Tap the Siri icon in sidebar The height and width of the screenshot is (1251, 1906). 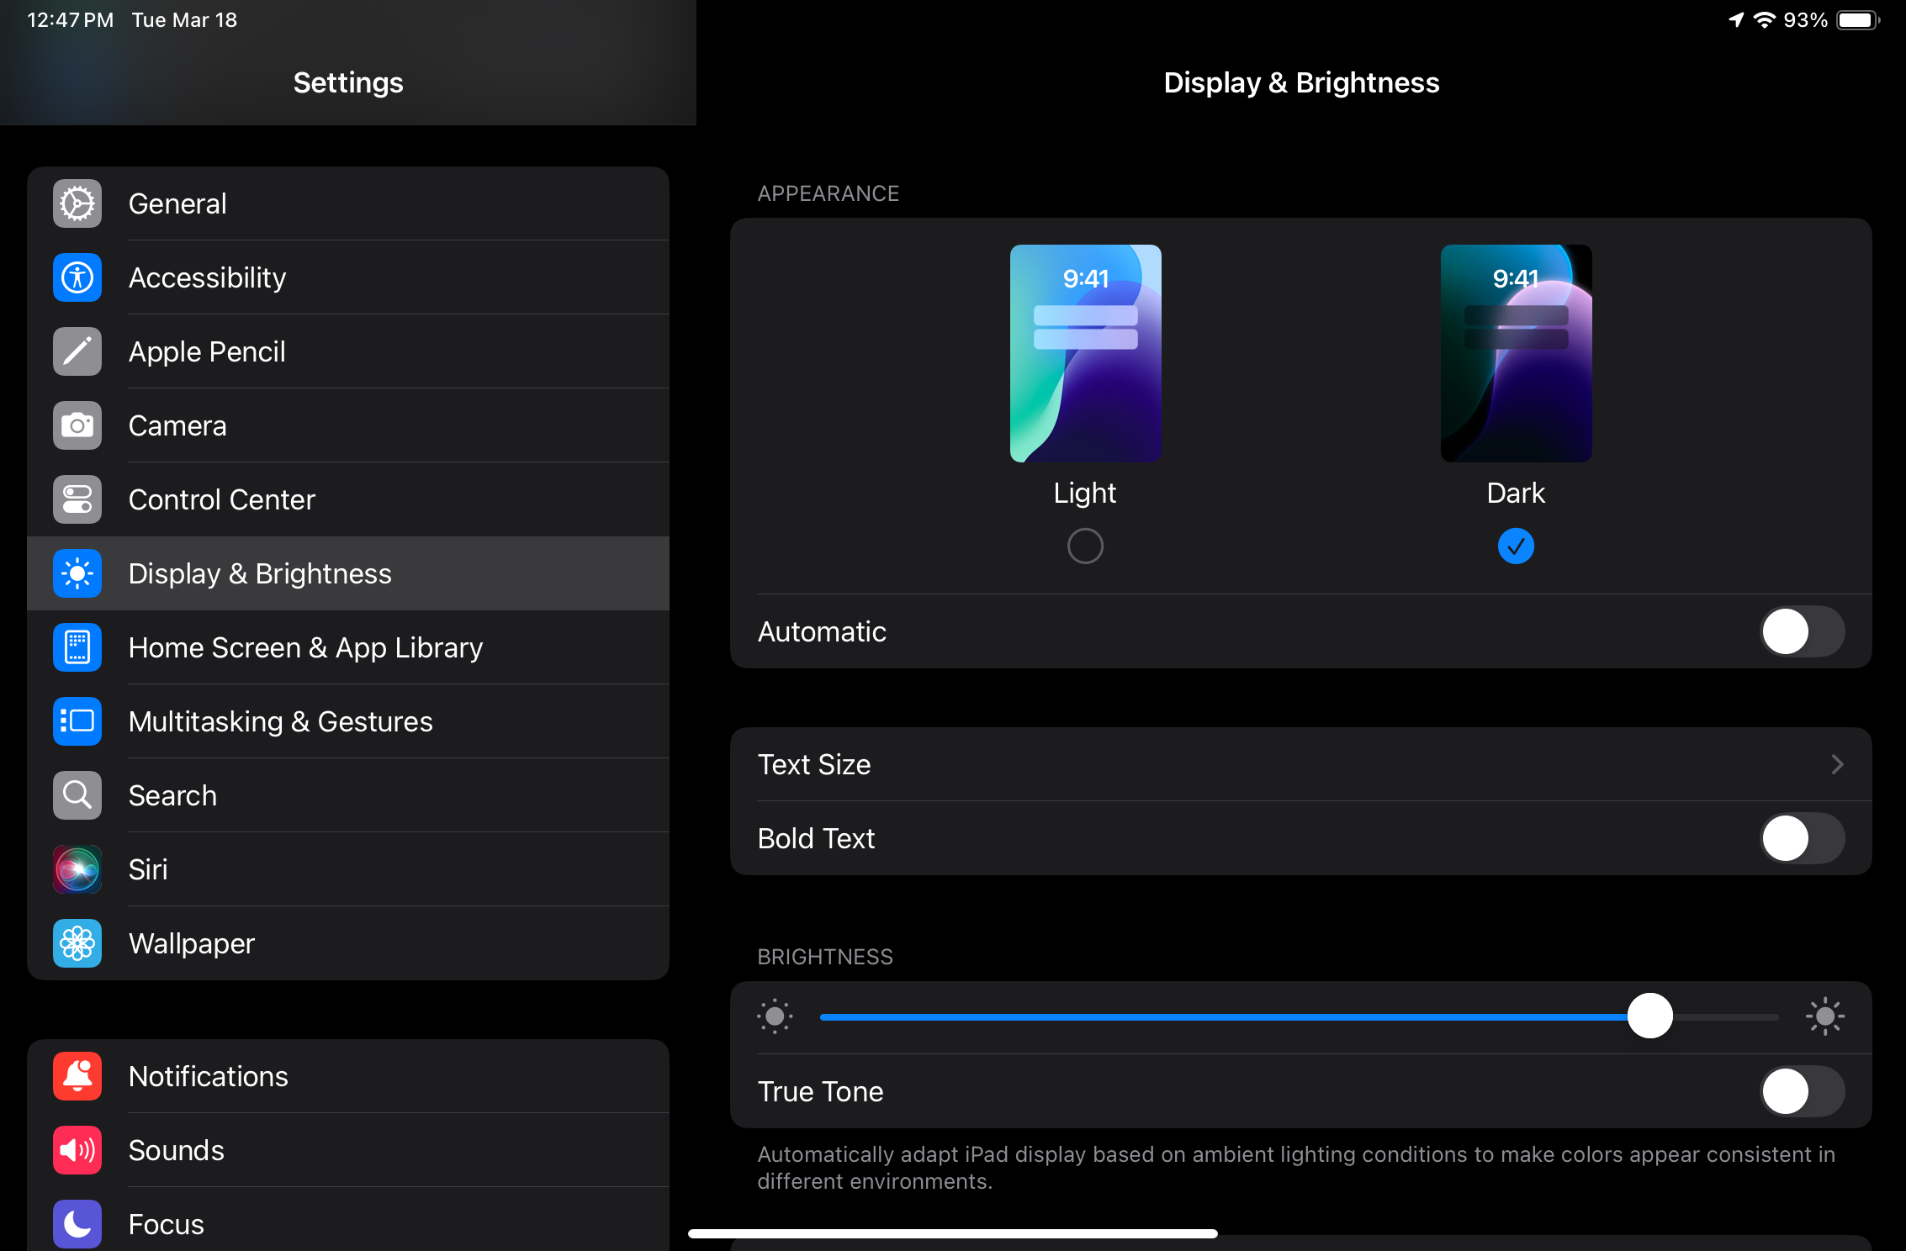(x=77, y=869)
